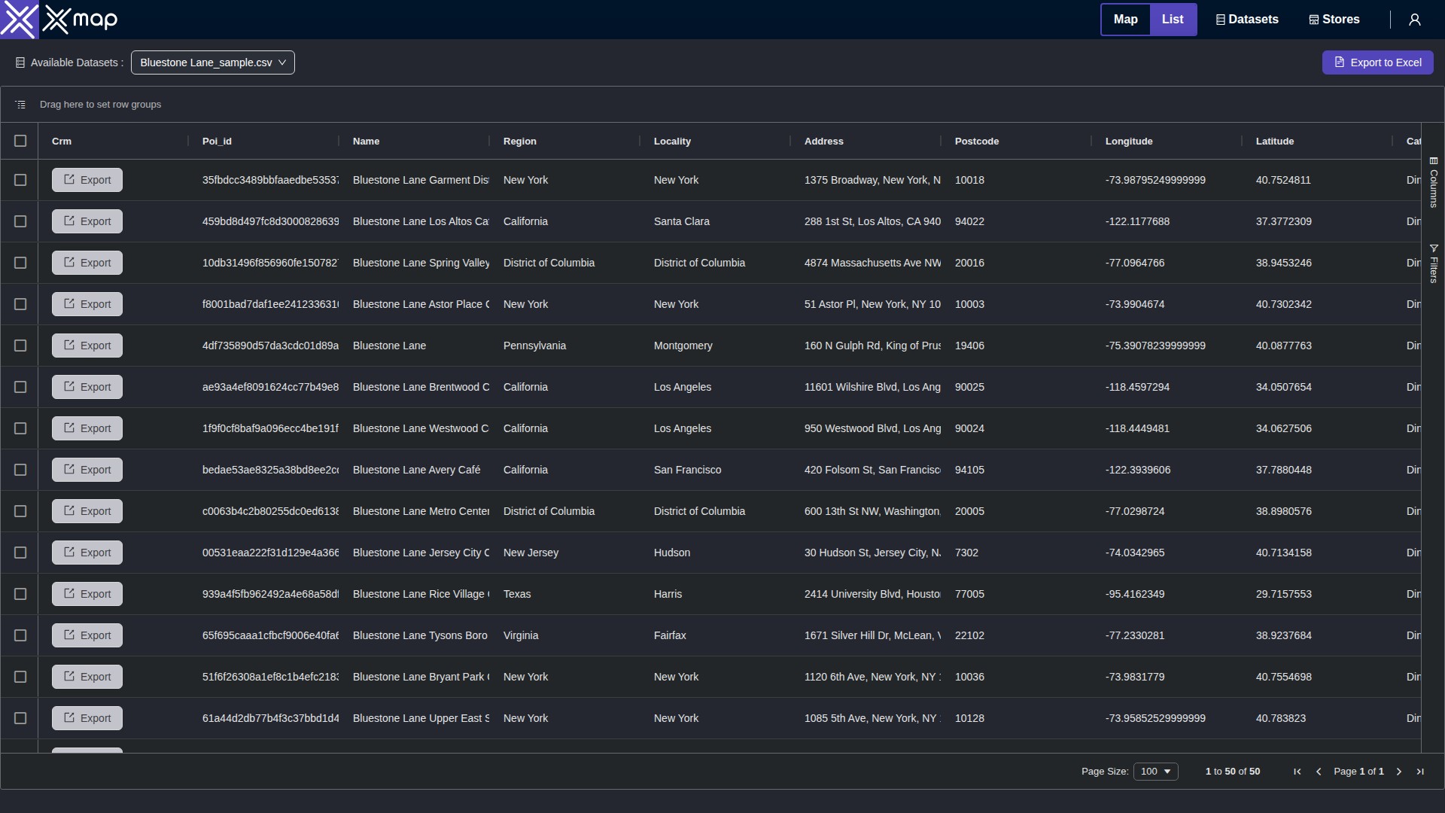Go to previous page arrow
The width and height of the screenshot is (1445, 813).
[1318, 772]
